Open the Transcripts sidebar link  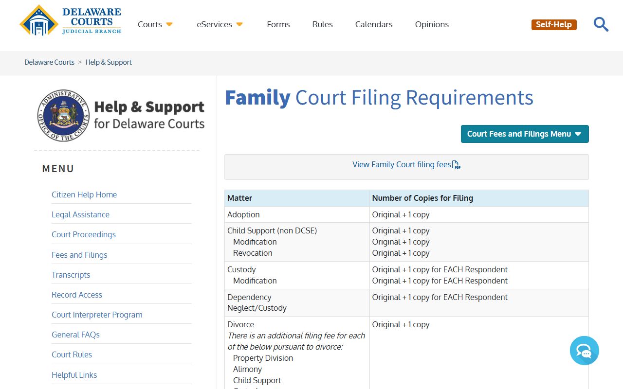pyautogui.click(x=71, y=275)
